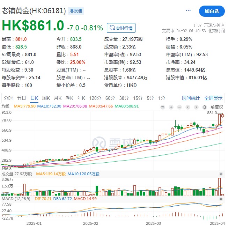Viewport: 228px width, 229px height.
Task: Click the HK$861.0 price
Action: tap(33, 25)
